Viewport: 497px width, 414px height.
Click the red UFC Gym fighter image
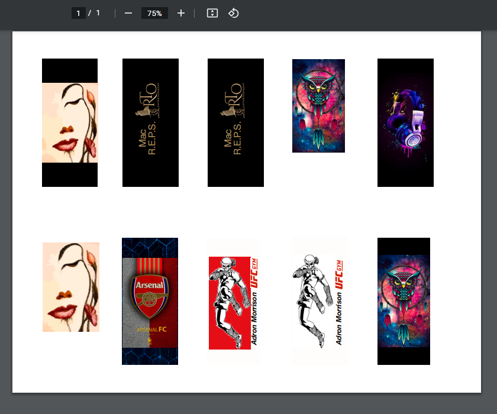pyautogui.click(x=230, y=302)
